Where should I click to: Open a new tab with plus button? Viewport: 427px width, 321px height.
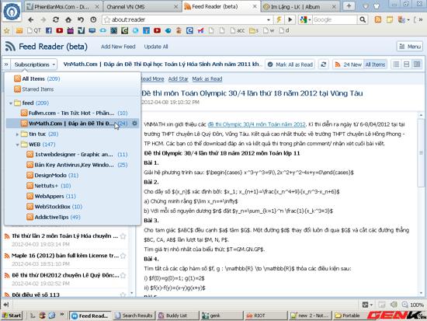pyautogui.click(x=349, y=6)
